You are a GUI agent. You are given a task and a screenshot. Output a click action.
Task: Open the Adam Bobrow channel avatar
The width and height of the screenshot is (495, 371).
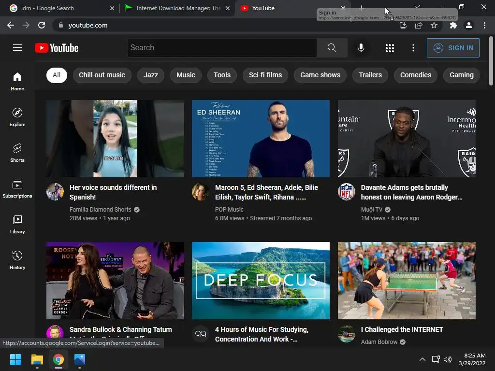pyautogui.click(x=346, y=334)
